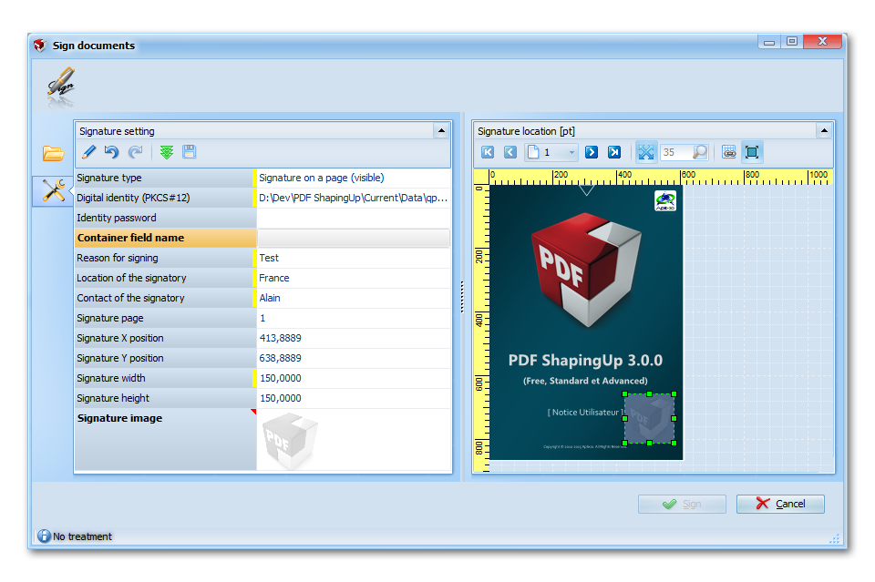
Task: Click the vertical splitter handle between panels
Action: click(462, 297)
